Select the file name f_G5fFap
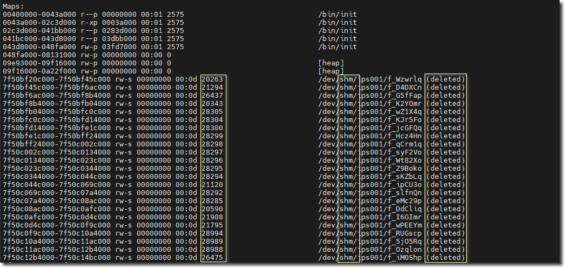The height and width of the screenshot is (268, 565). click(405, 96)
